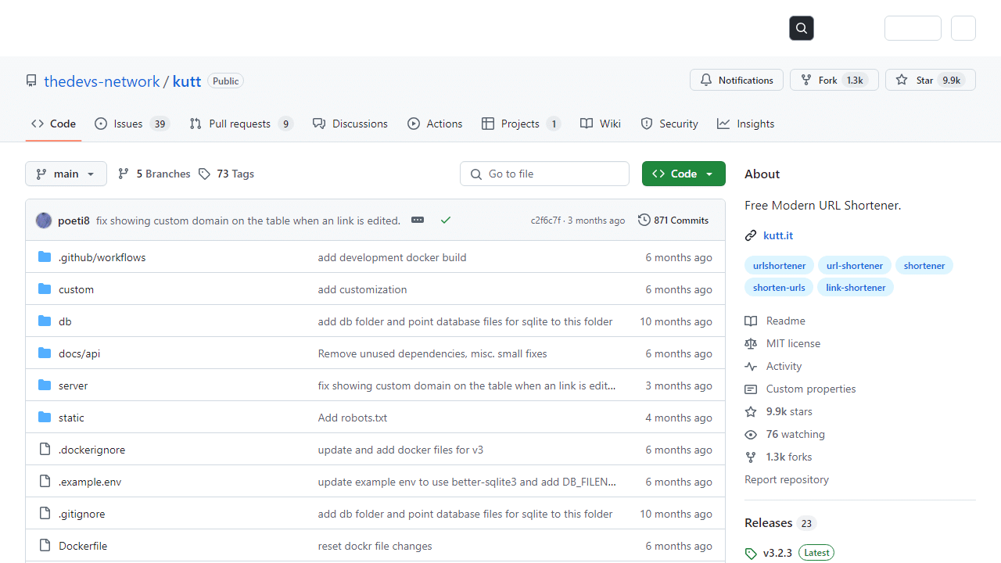Switch to the Discussions tab
Image resolution: width=1001 pixels, height=563 pixels.
(x=350, y=124)
